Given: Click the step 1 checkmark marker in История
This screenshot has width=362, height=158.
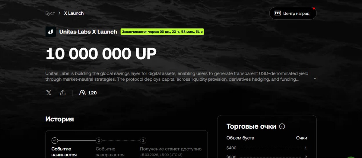Looking at the screenshot, I should pos(55,140).
